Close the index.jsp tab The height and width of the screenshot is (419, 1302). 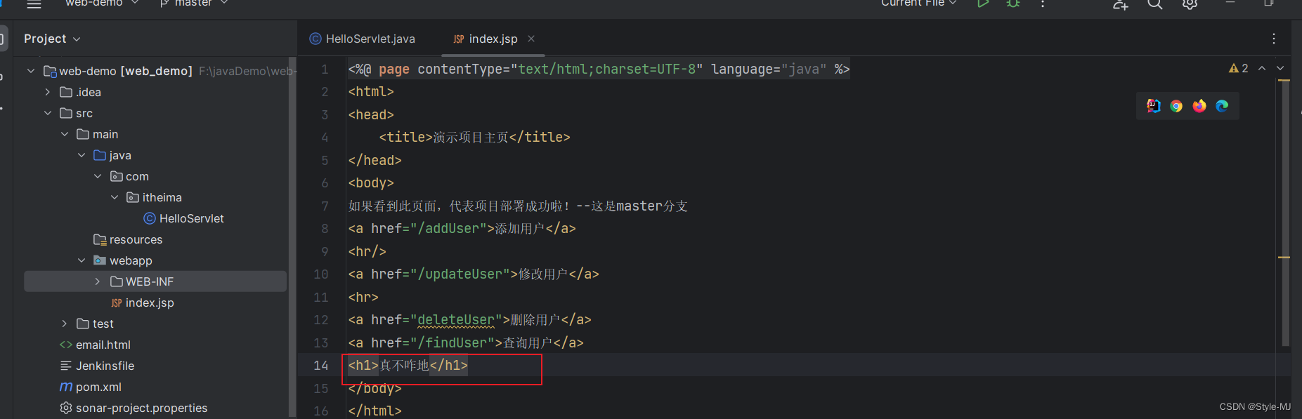(531, 39)
